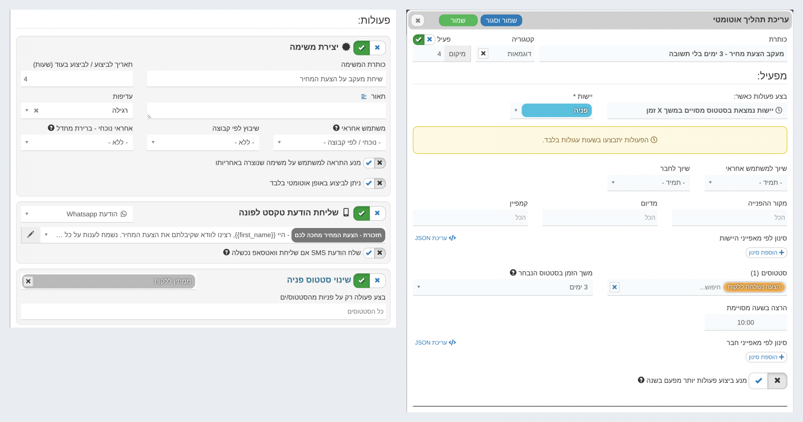Click הוספת סינון under member attributes filter
This screenshot has width=803, height=422.
[x=766, y=357]
